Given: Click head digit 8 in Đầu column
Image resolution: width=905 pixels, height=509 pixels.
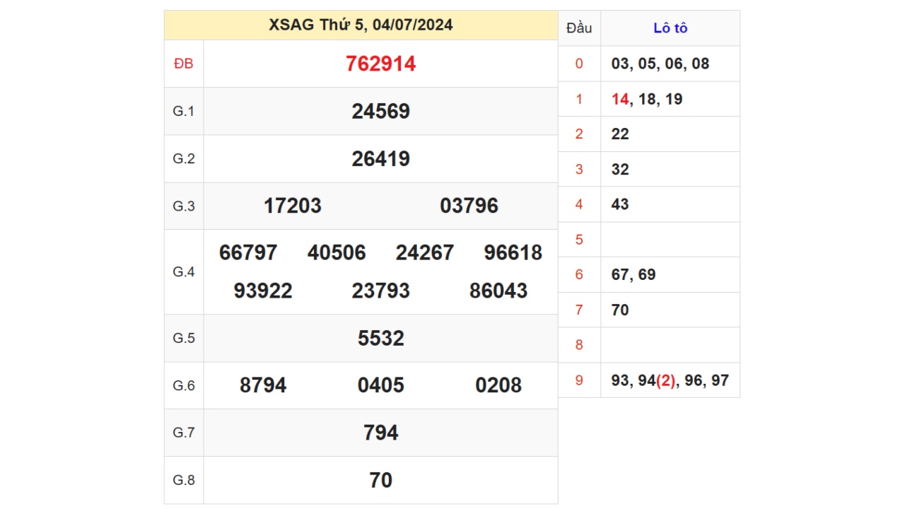Looking at the screenshot, I should coord(579,345).
